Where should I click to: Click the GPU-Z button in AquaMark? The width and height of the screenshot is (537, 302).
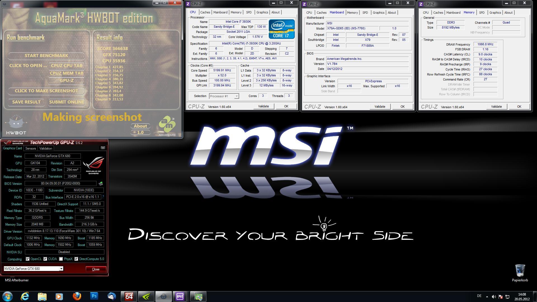[x=67, y=80]
